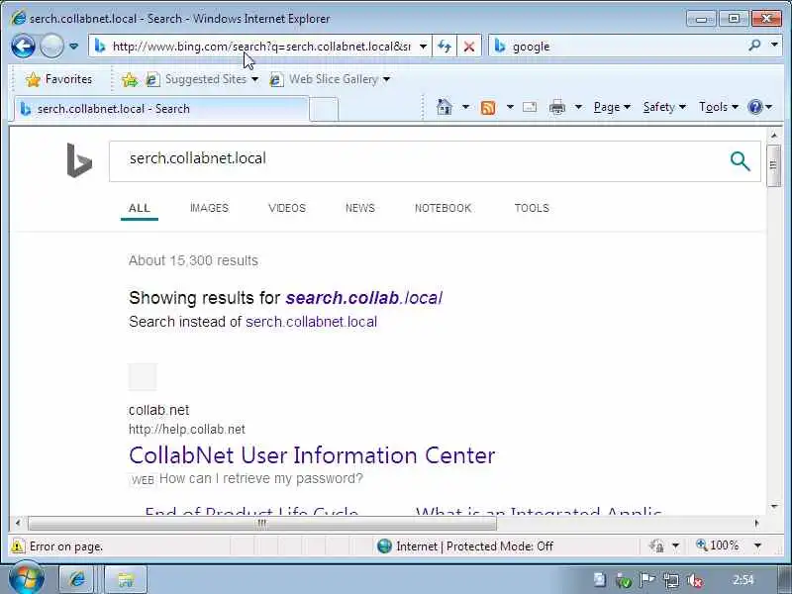The height and width of the screenshot is (594, 792).
Task: Click the Refresh page icon
Action: click(445, 47)
